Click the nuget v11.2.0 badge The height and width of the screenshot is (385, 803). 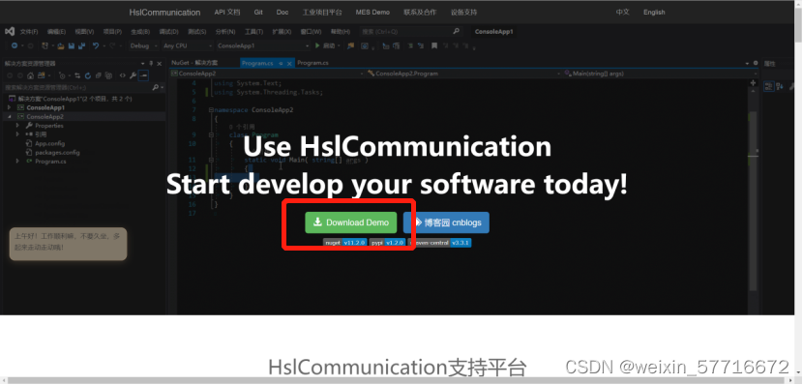pyautogui.click(x=344, y=243)
